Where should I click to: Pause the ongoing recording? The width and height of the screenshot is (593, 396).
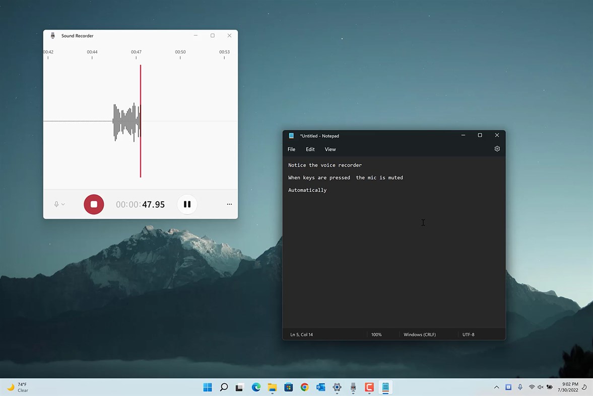187,204
